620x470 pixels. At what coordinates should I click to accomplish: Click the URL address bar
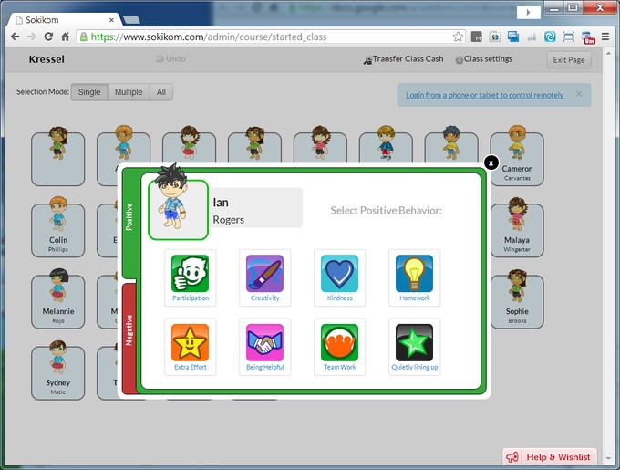click(x=271, y=37)
